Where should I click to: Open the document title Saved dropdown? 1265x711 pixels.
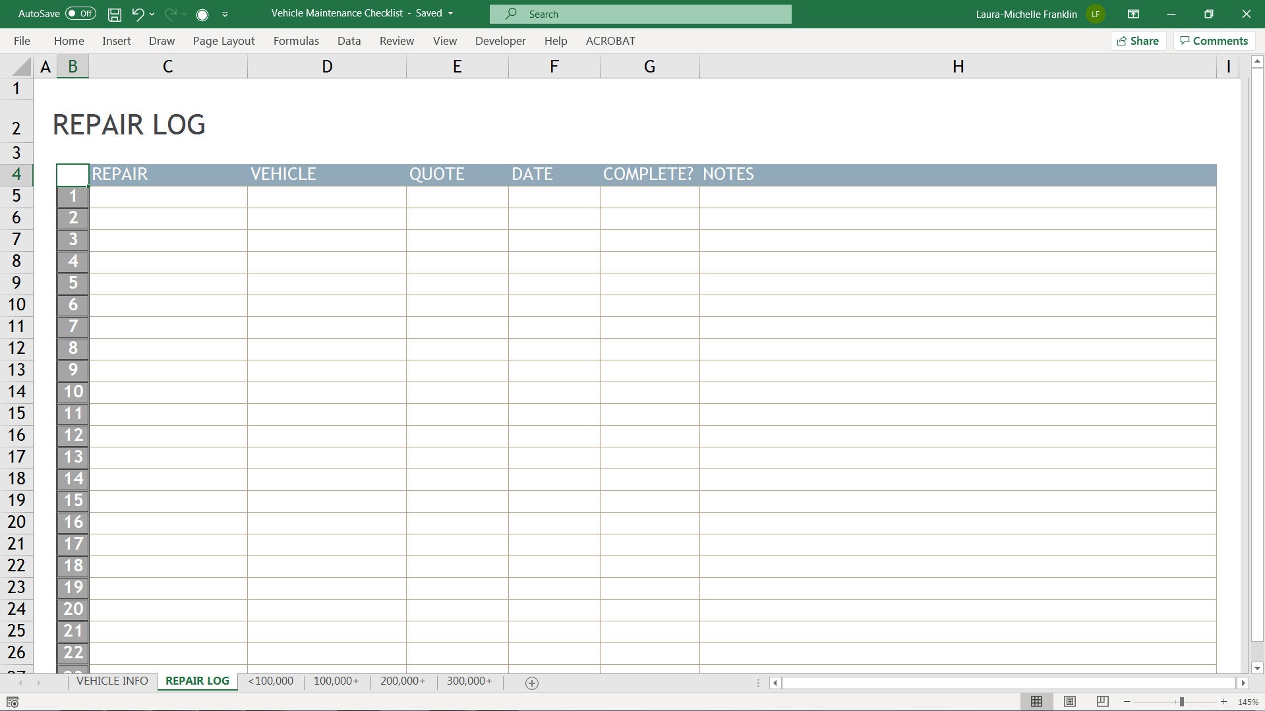[451, 13]
